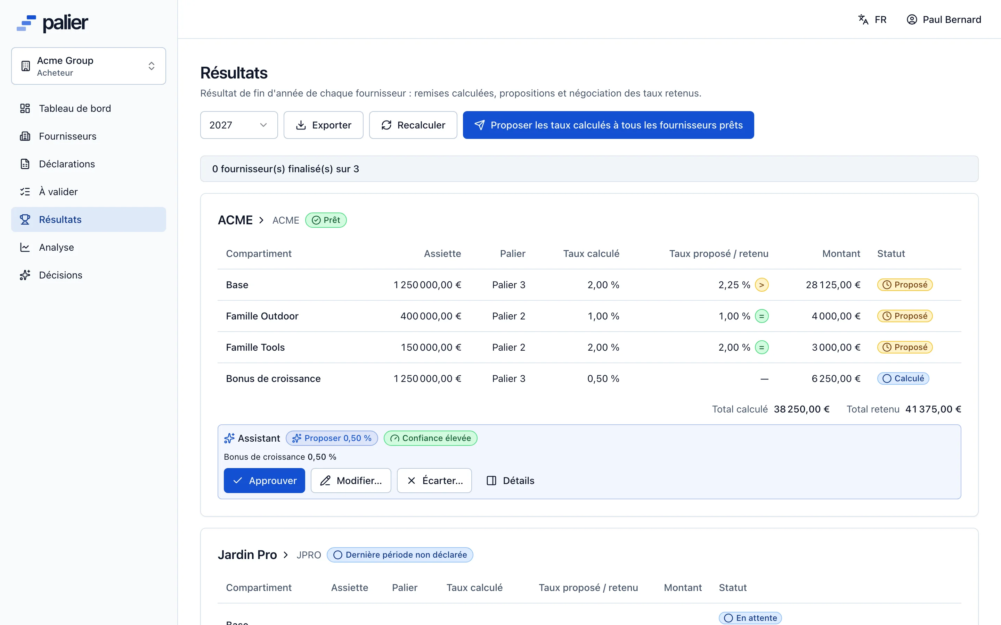This screenshot has width=1001, height=625.
Task: Click the equals indicator on Famille Outdoor row
Action: (x=762, y=316)
